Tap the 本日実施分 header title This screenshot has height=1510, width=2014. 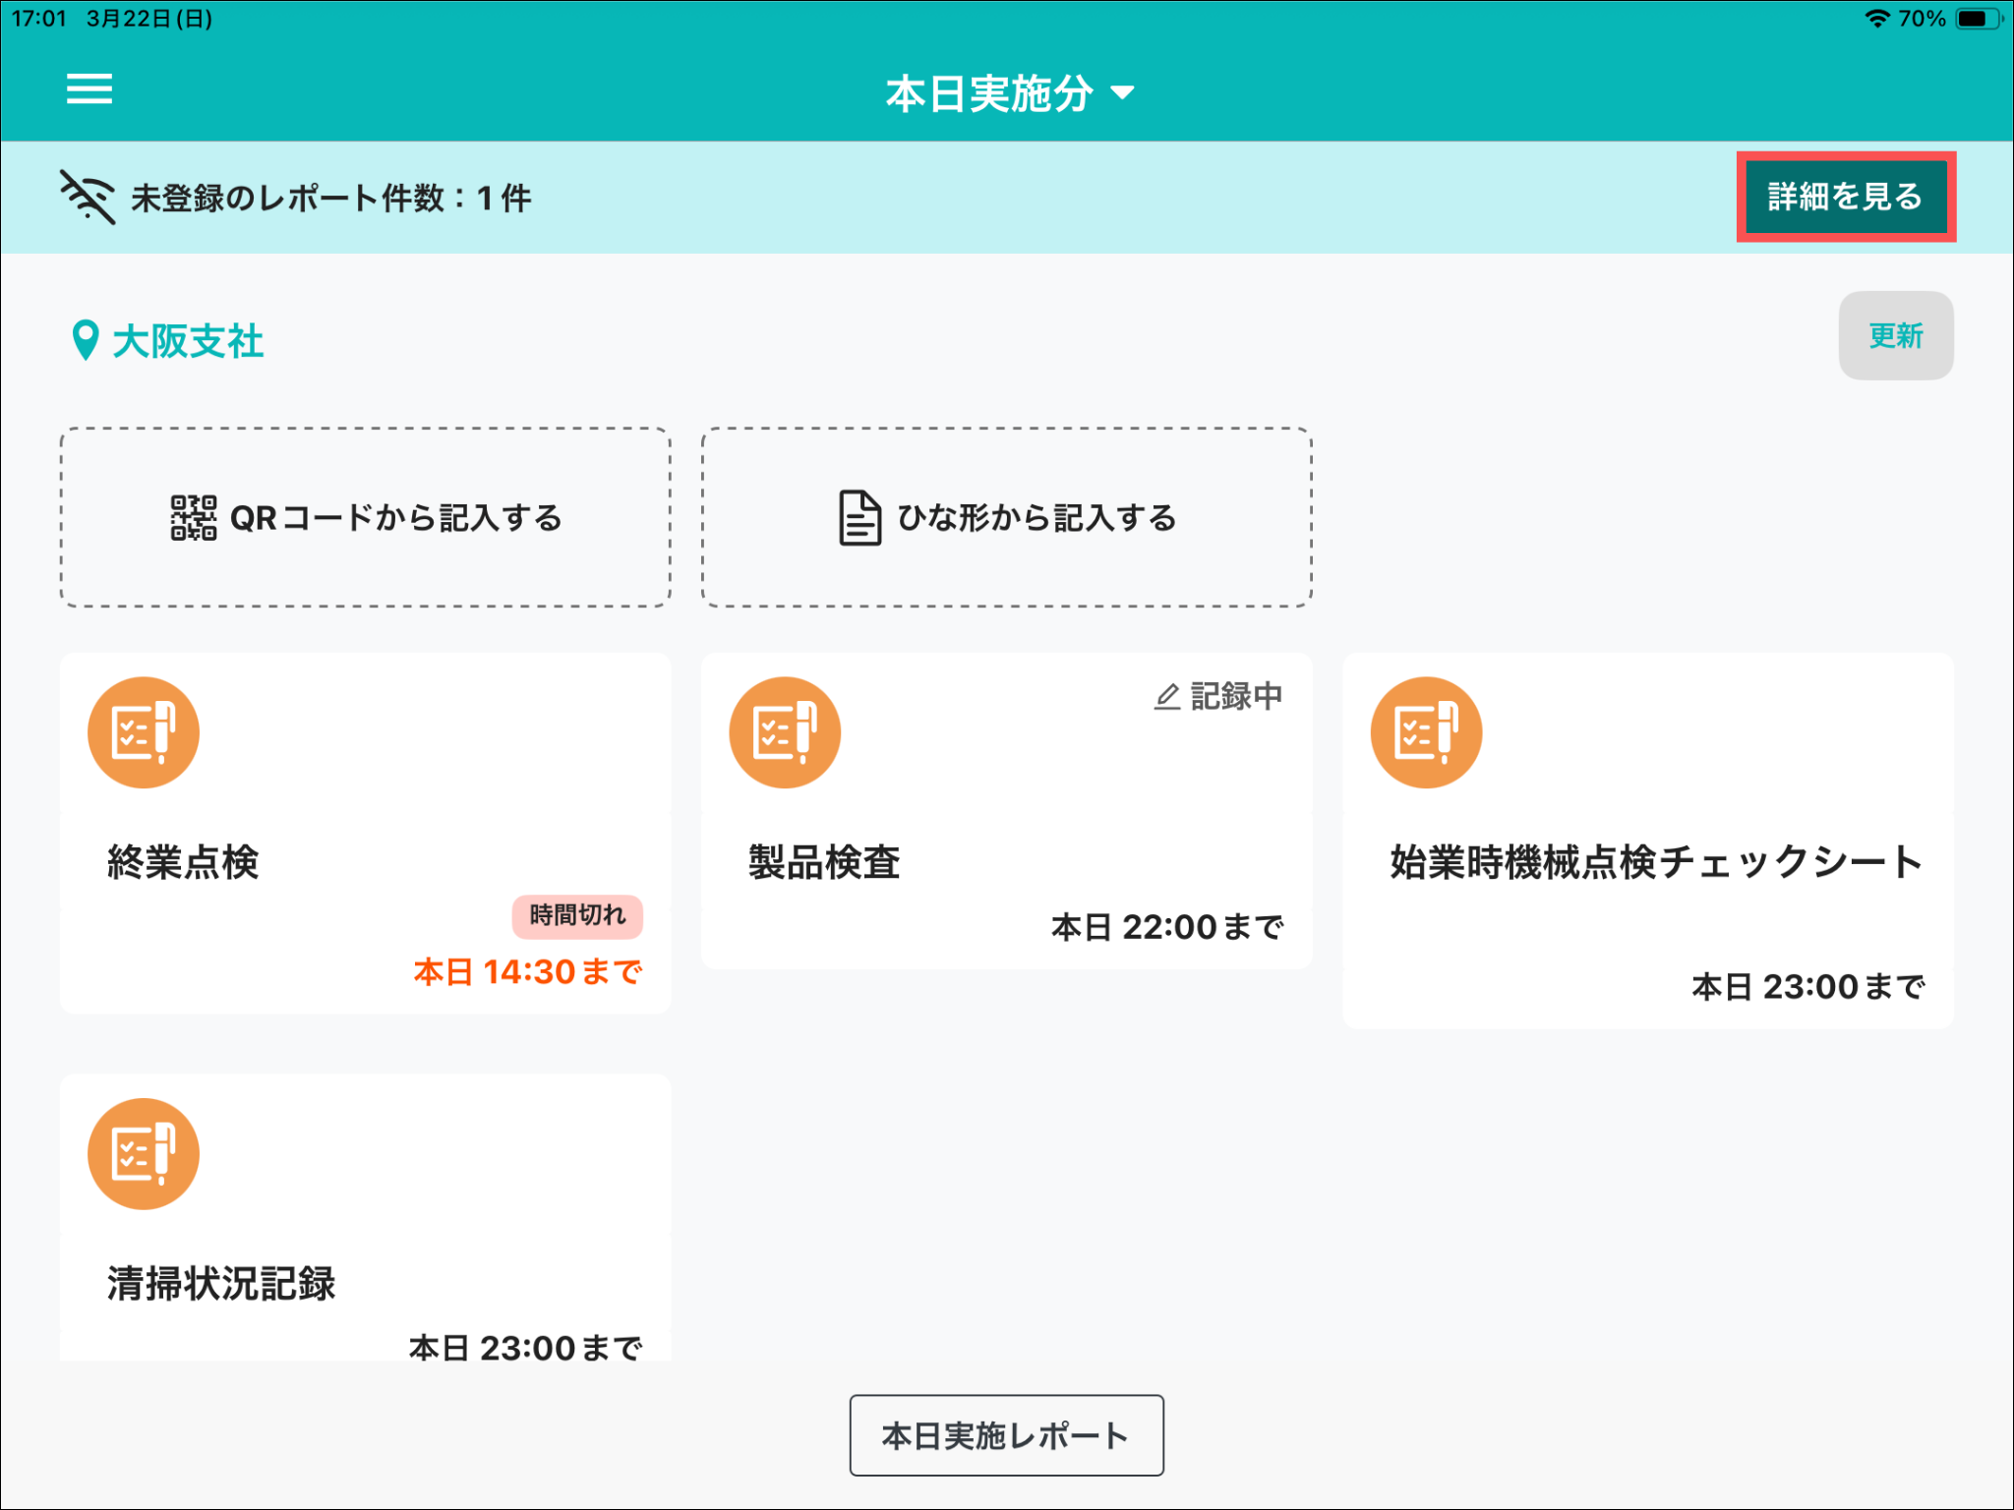(x=988, y=94)
